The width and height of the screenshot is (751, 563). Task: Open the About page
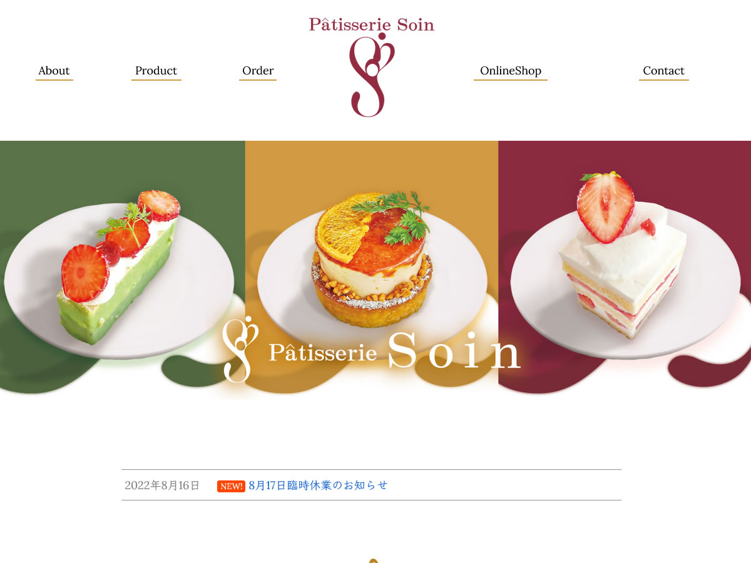(54, 71)
